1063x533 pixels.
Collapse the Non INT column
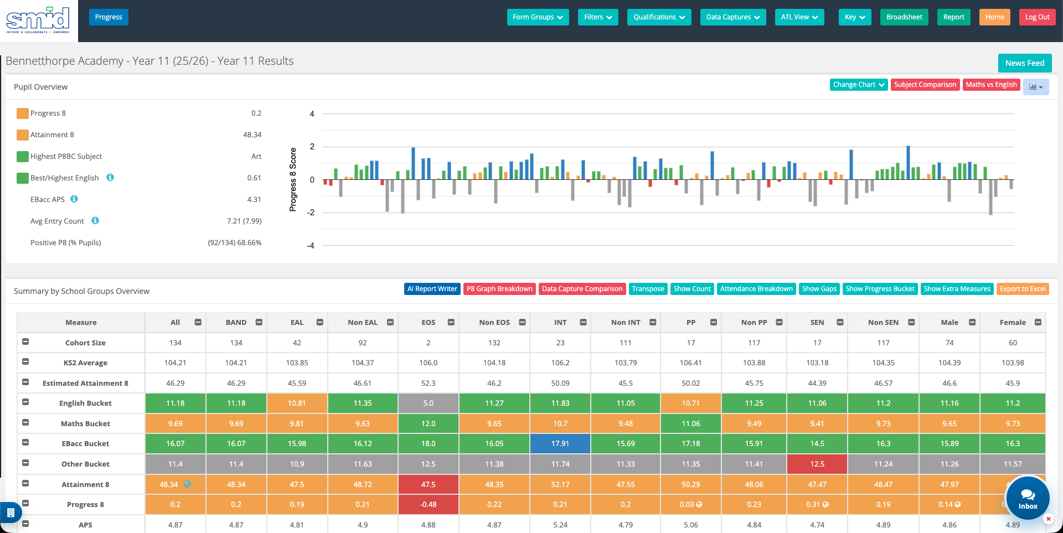[653, 322]
